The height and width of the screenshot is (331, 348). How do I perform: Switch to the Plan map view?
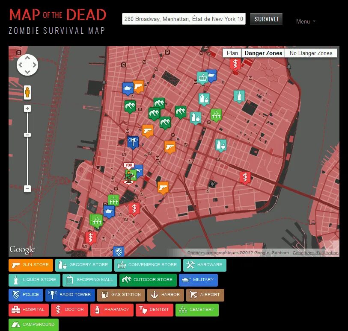(232, 53)
